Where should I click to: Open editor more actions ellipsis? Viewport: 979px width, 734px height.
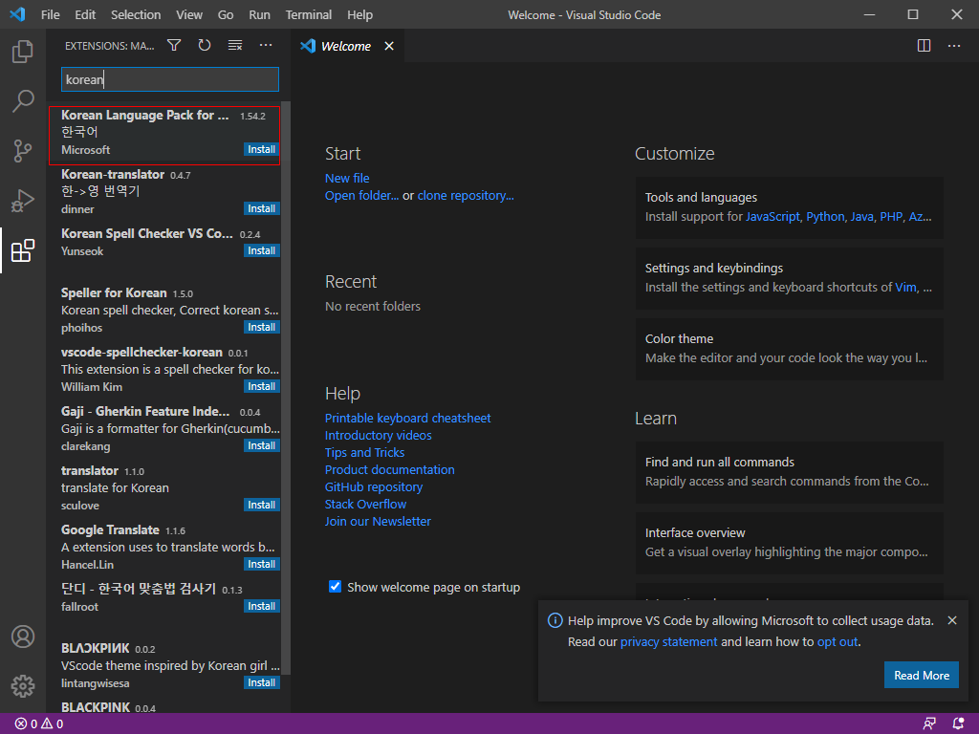click(954, 46)
